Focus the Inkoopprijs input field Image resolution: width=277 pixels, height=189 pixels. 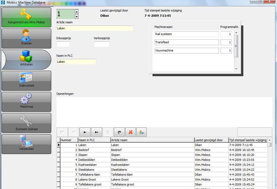click(63, 44)
